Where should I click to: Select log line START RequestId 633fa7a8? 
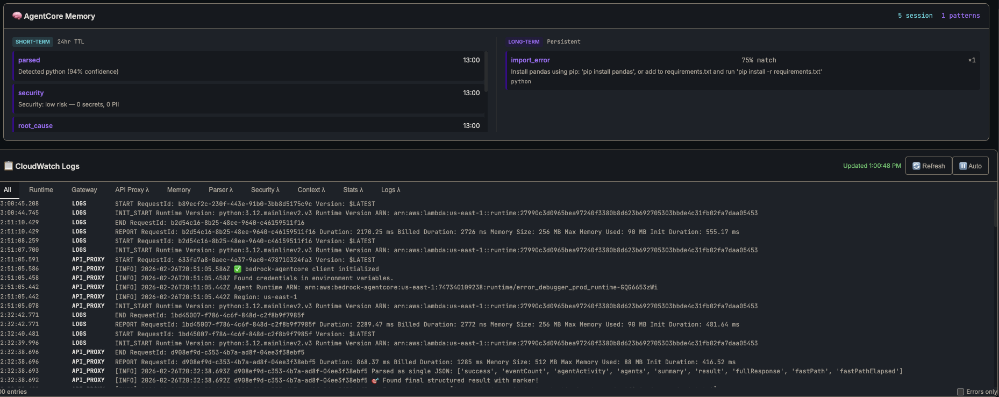coord(497,260)
